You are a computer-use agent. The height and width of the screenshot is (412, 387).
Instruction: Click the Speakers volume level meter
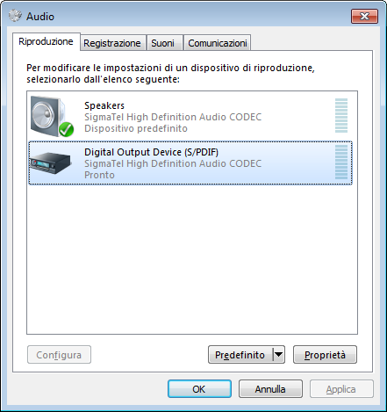pyautogui.click(x=341, y=116)
